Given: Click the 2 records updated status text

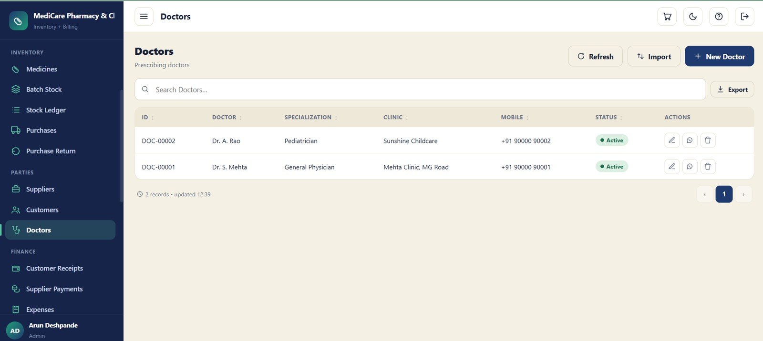Looking at the screenshot, I should pos(174,194).
